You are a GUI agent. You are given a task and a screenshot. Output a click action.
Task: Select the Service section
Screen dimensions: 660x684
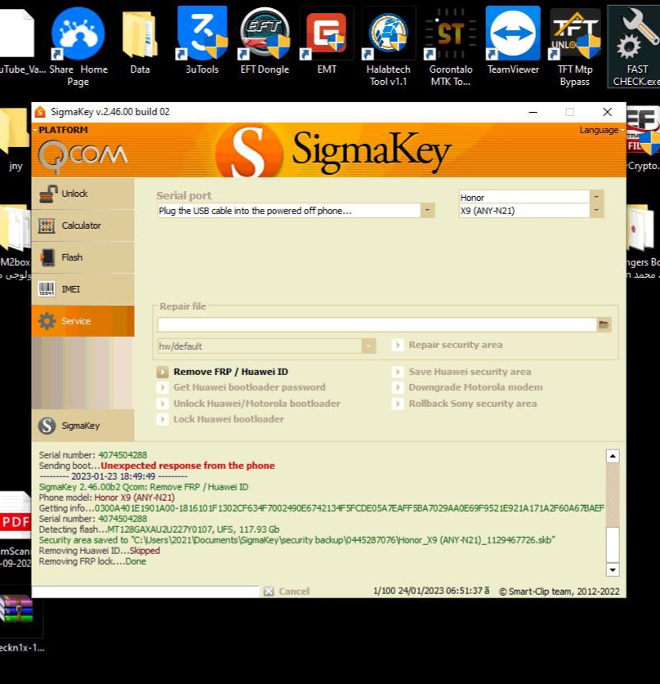(x=82, y=321)
